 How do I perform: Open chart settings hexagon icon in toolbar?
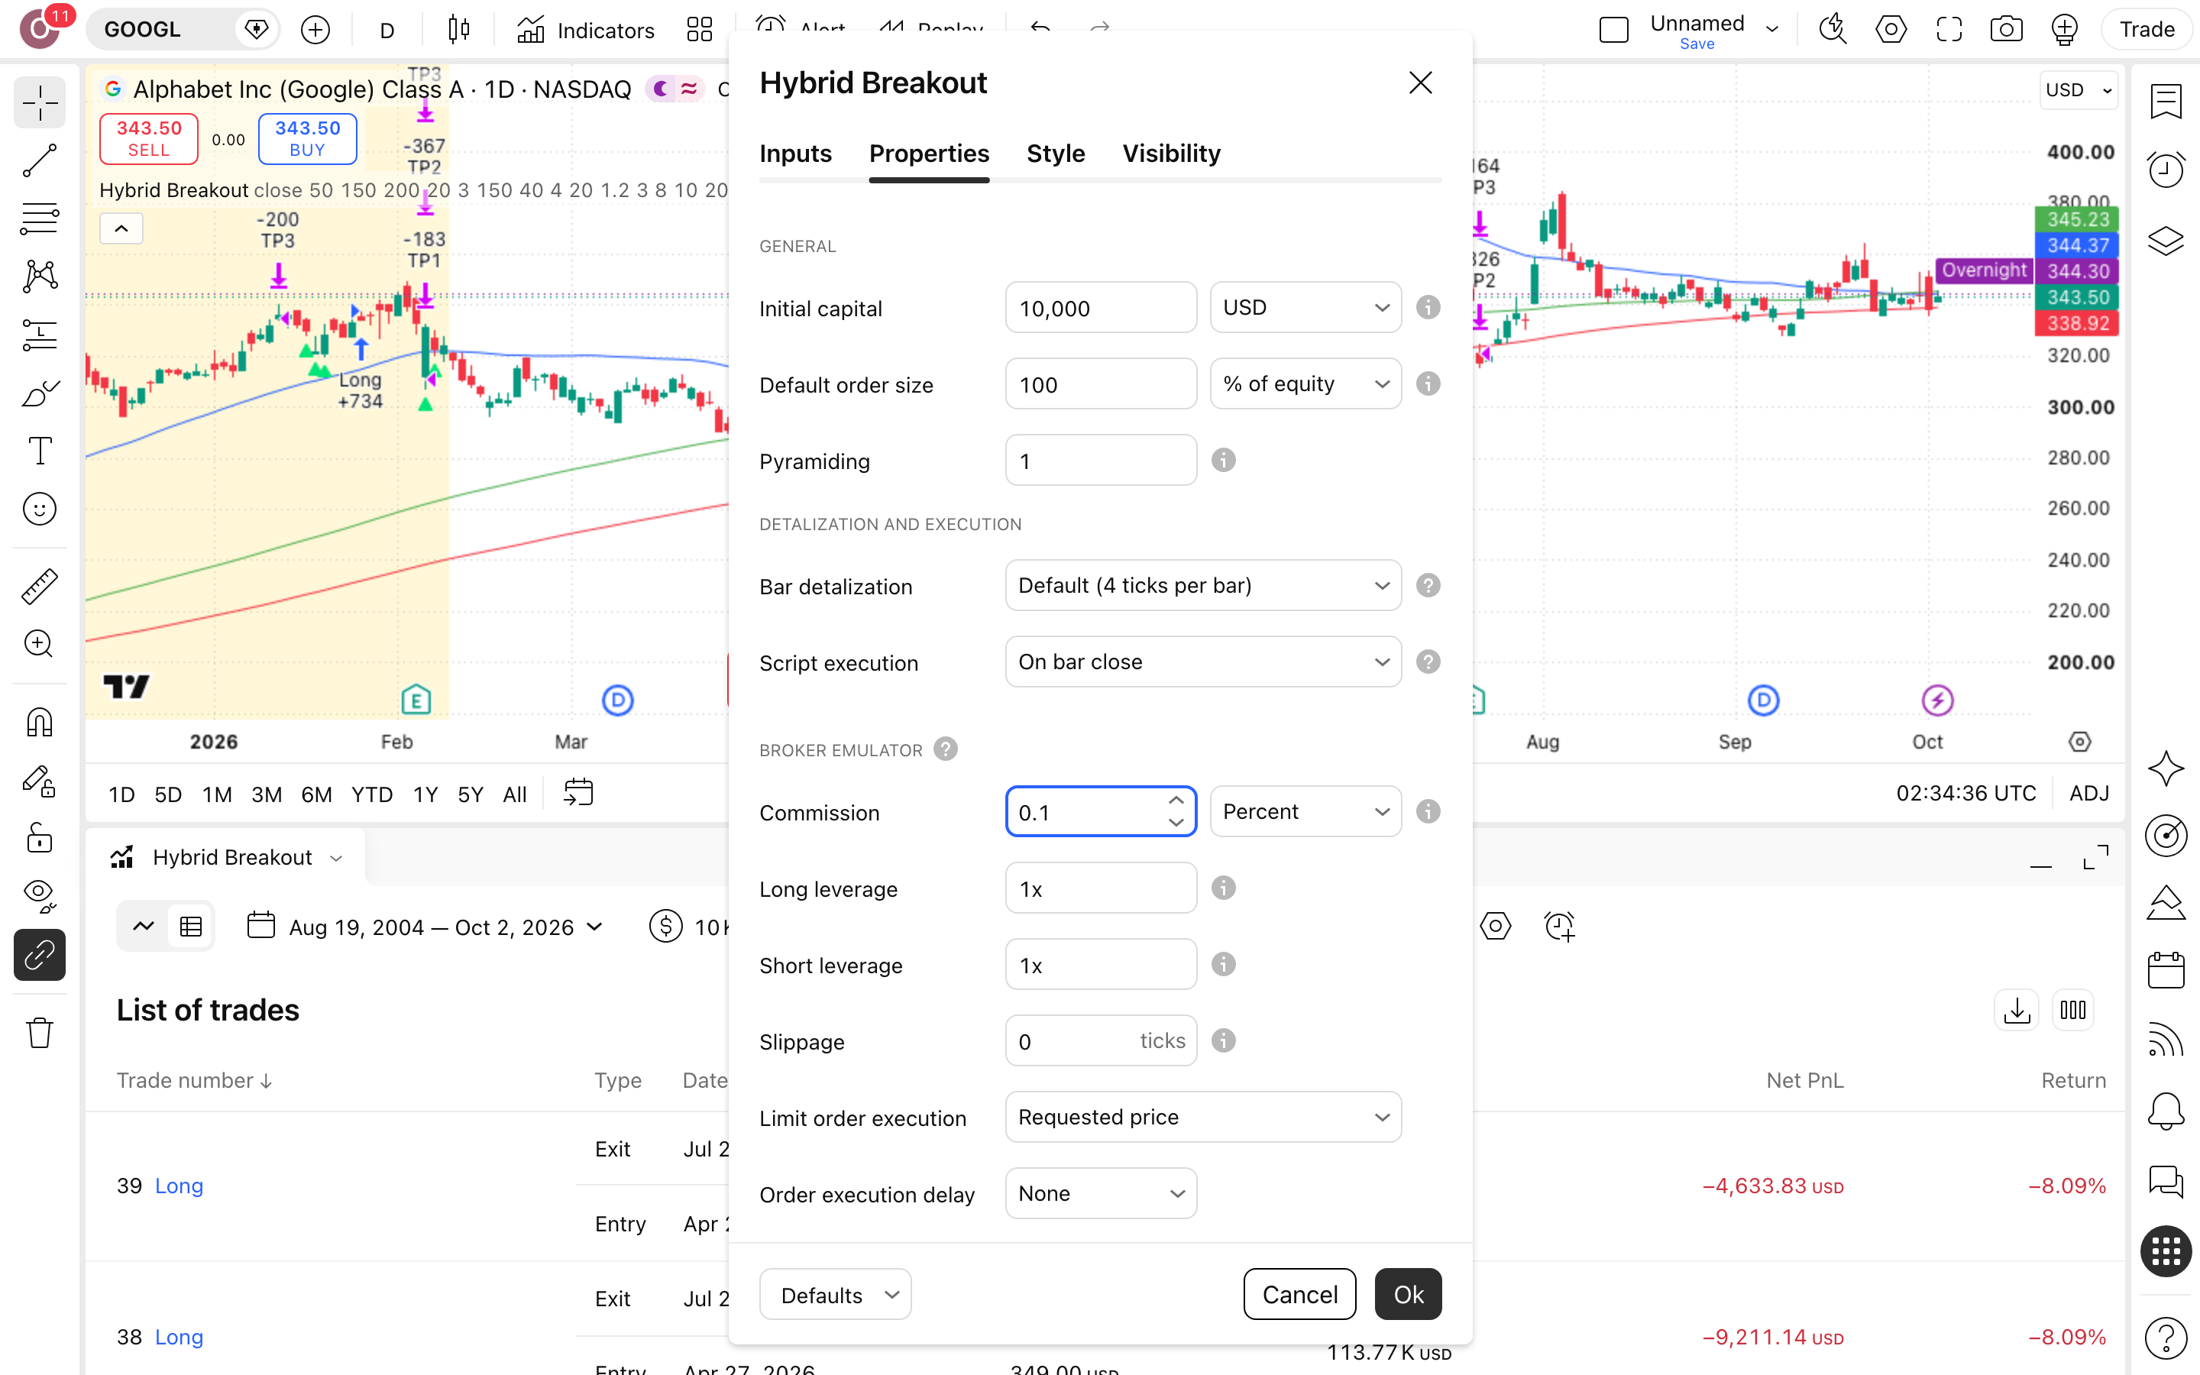pos(1891,30)
